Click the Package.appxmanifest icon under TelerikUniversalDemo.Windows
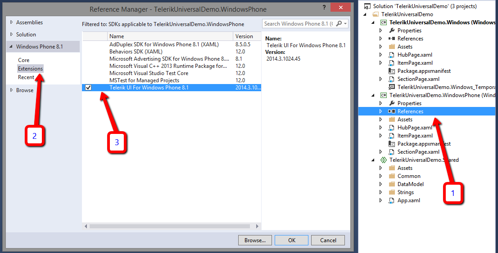This screenshot has height=253, width=498. coord(392,71)
